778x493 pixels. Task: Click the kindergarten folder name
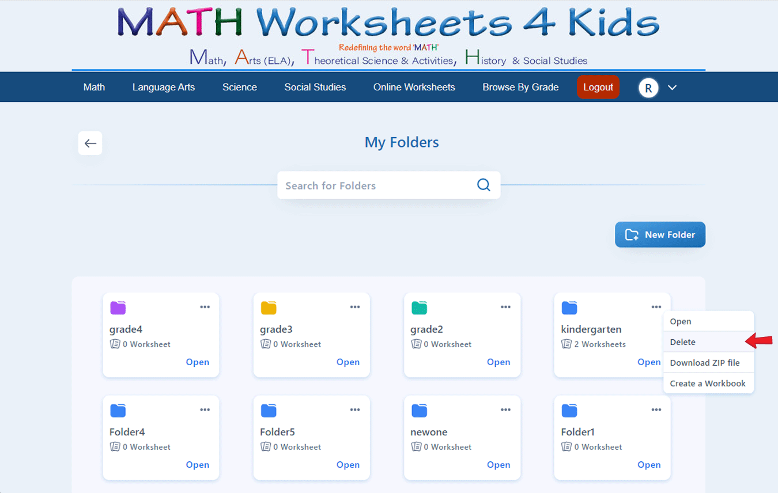(591, 329)
